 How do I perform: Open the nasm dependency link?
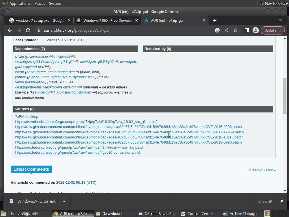pyautogui.click(x=19, y=72)
